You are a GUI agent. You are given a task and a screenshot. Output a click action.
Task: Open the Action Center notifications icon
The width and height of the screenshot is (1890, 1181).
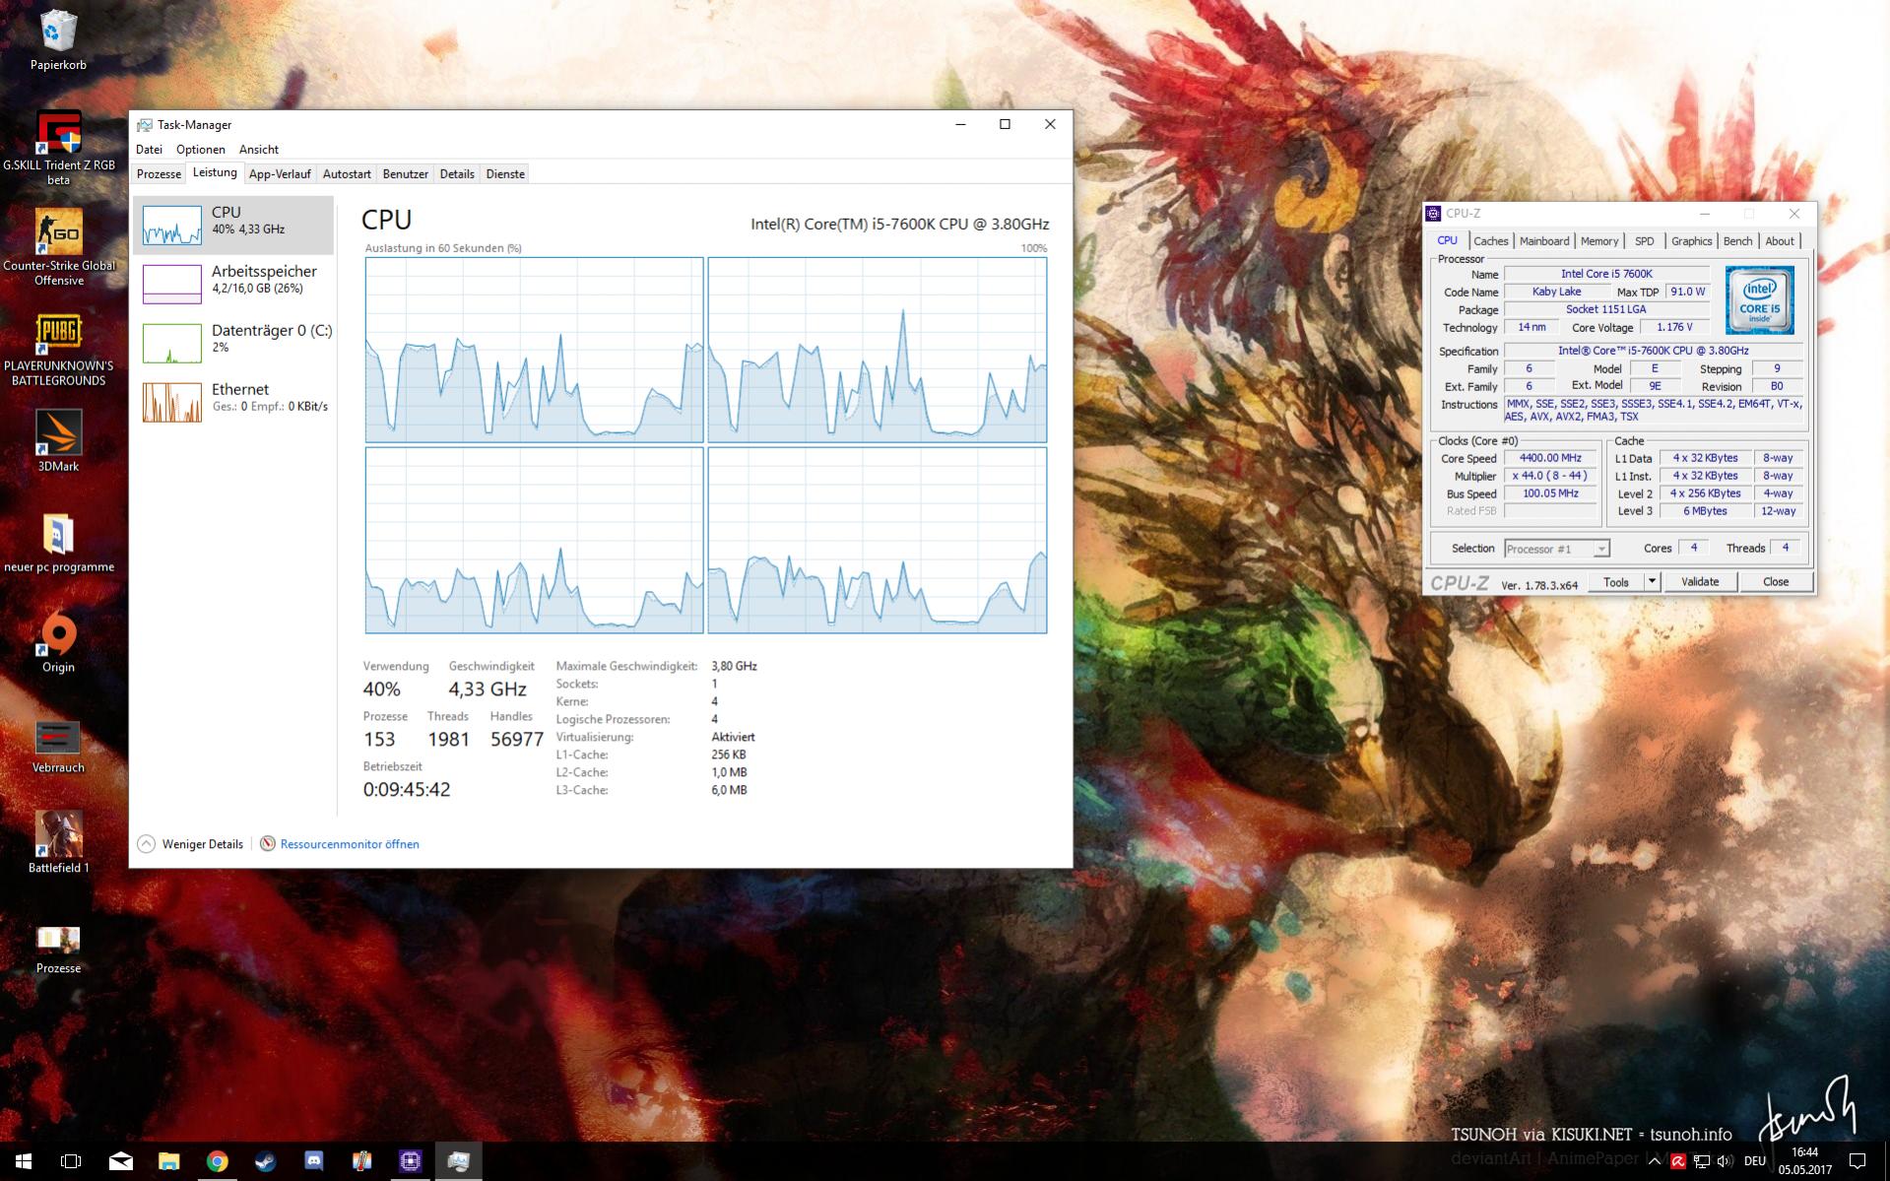click(x=1857, y=1161)
